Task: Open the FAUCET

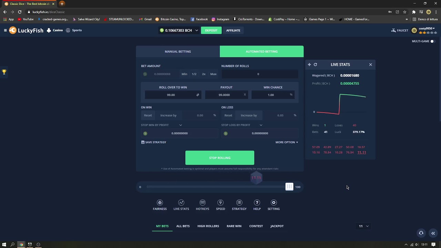Action: pyautogui.click(x=400, y=30)
